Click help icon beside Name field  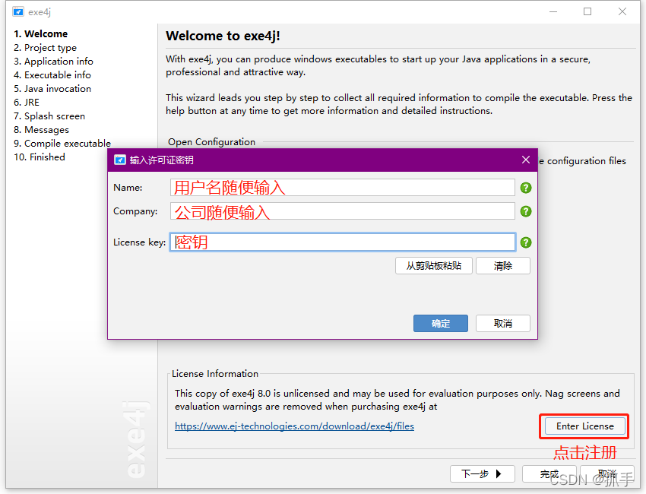(x=526, y=188)
